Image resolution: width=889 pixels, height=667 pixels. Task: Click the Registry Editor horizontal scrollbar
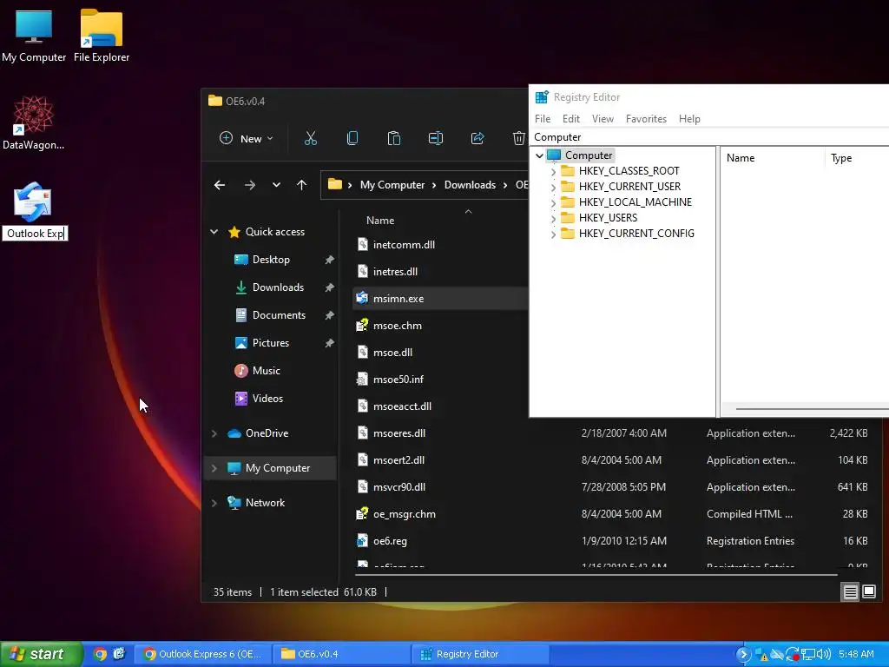click(812, 408)
